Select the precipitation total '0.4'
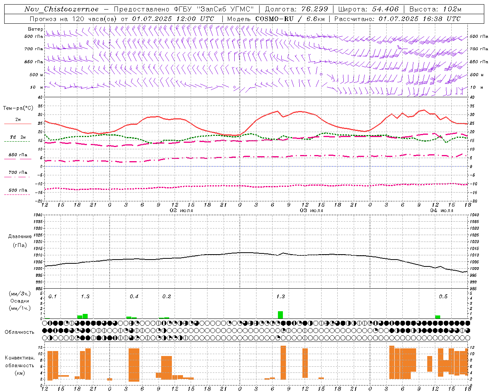This screenshot has height=392, width=490. 134,297
